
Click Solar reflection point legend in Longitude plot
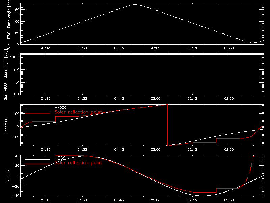click(x=78, y=112)
